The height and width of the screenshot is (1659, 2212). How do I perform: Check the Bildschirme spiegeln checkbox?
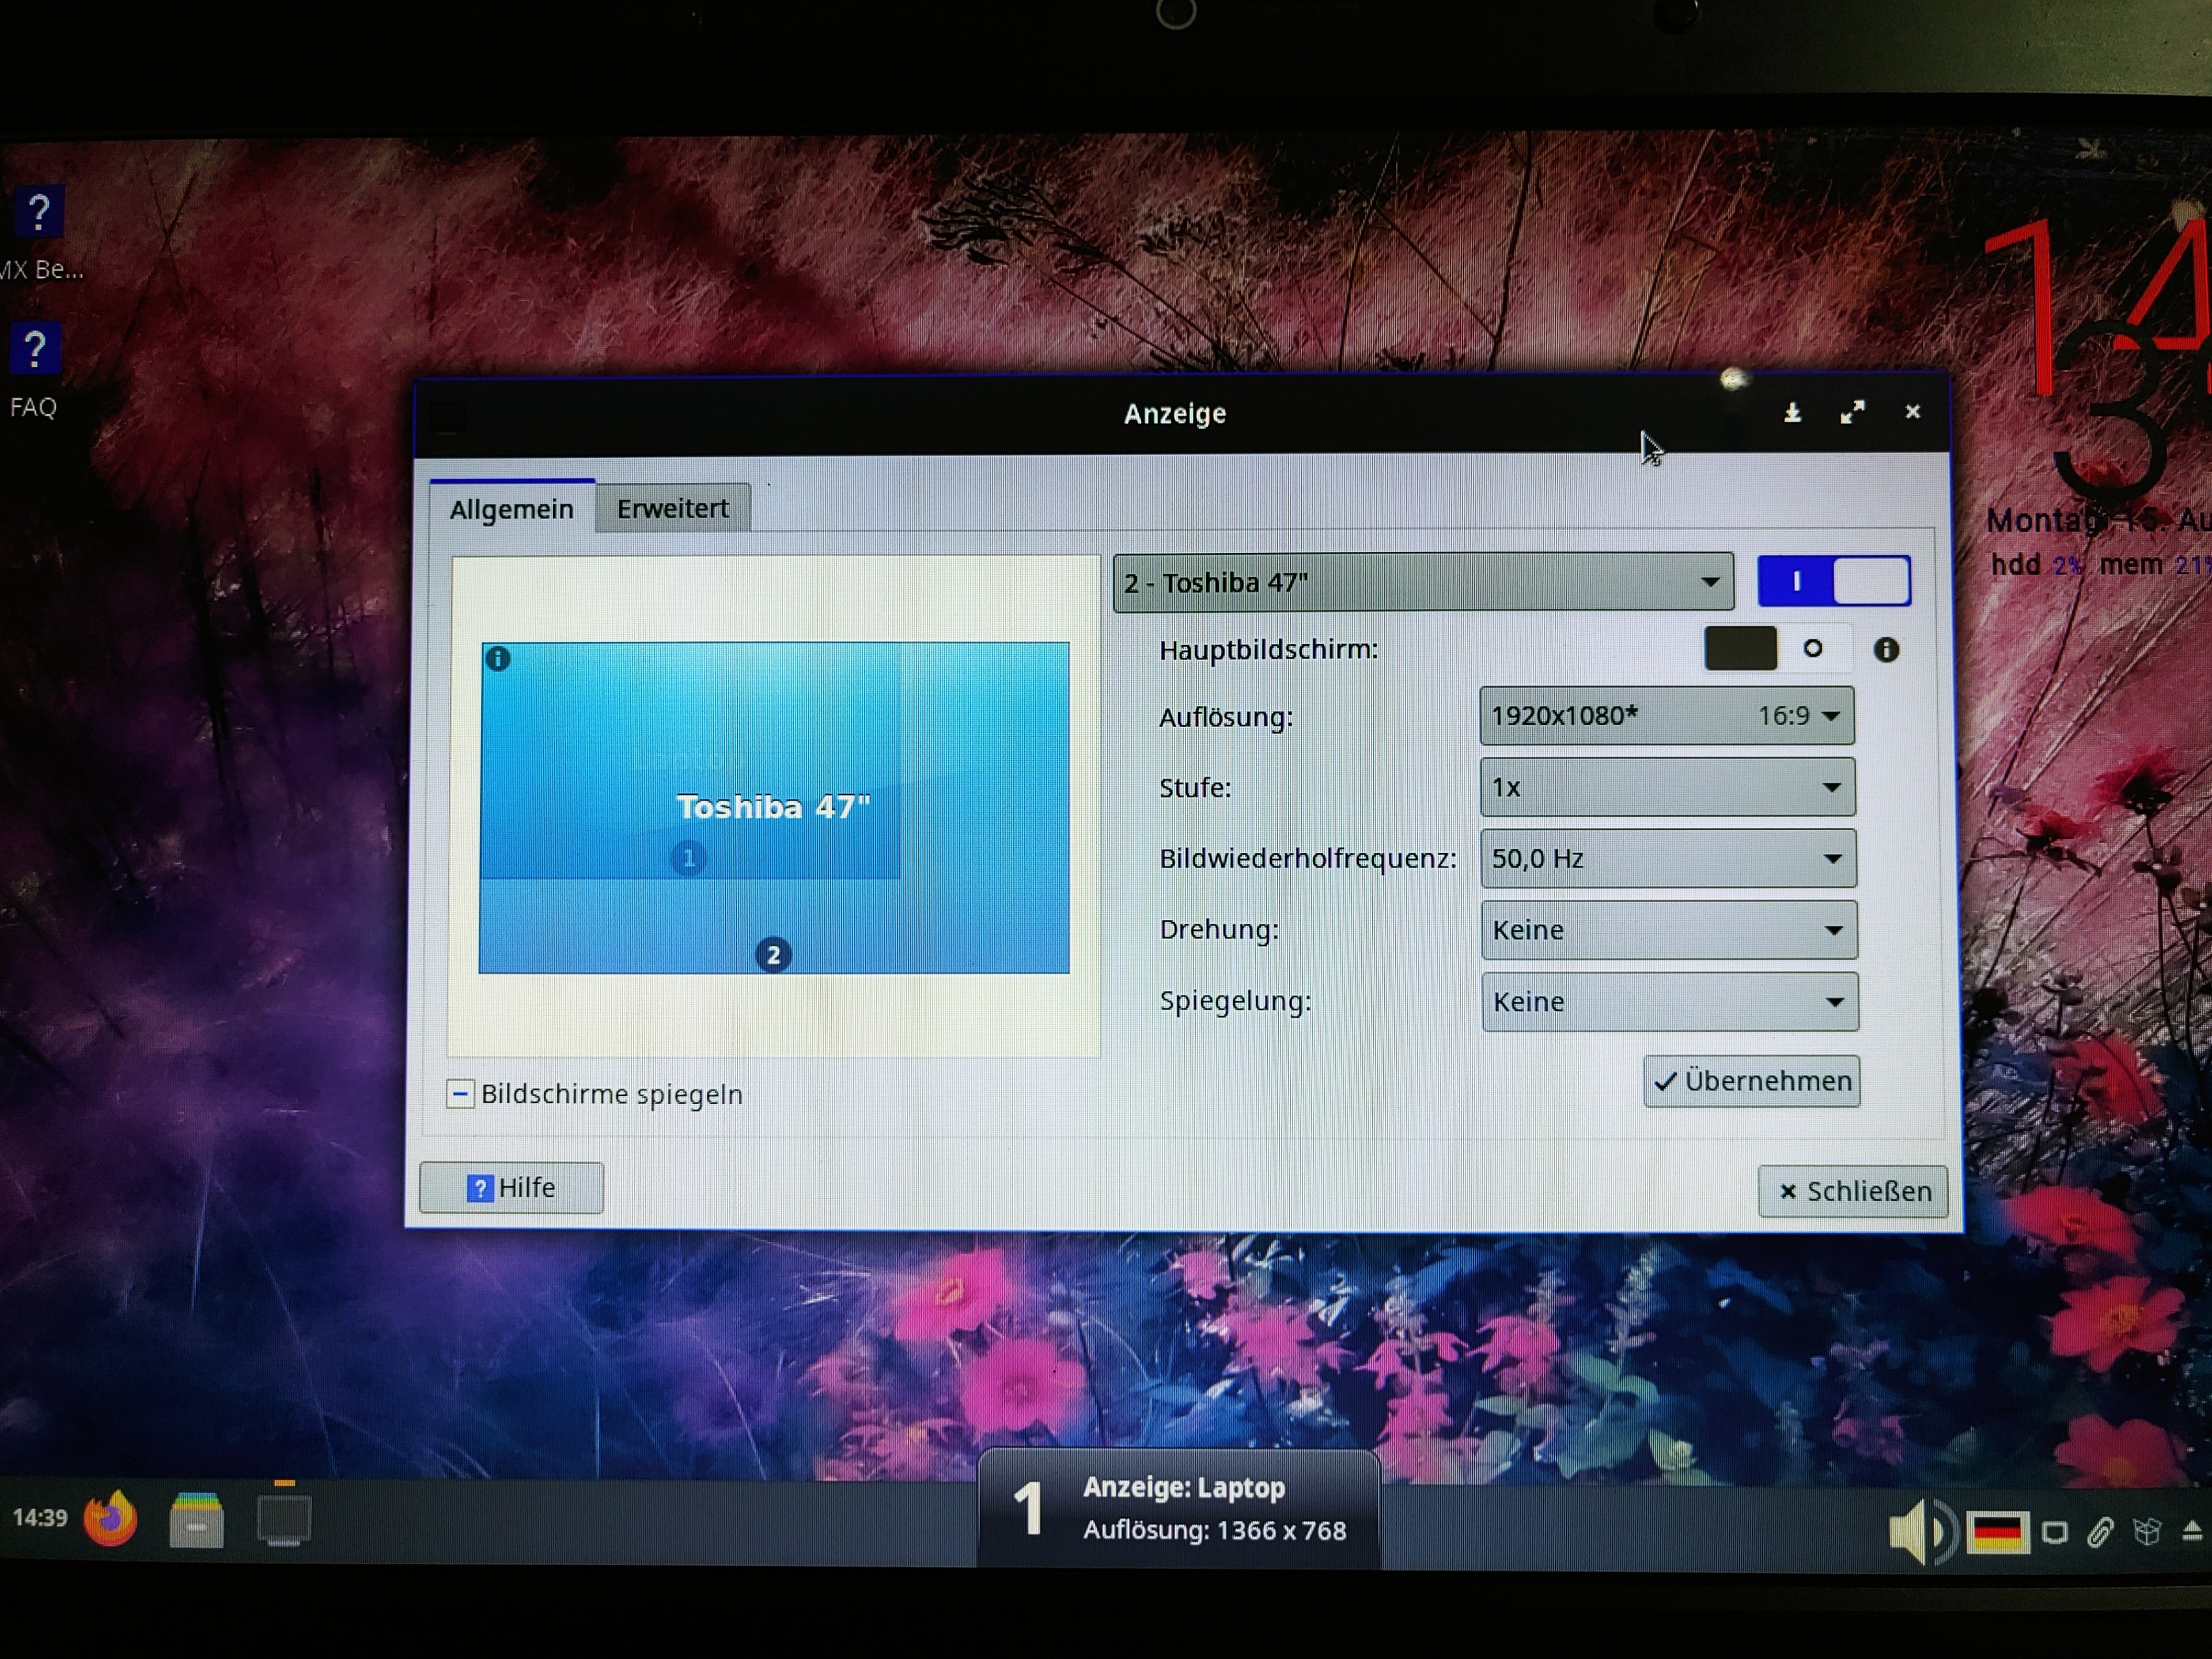click(x=460, y=1094)
